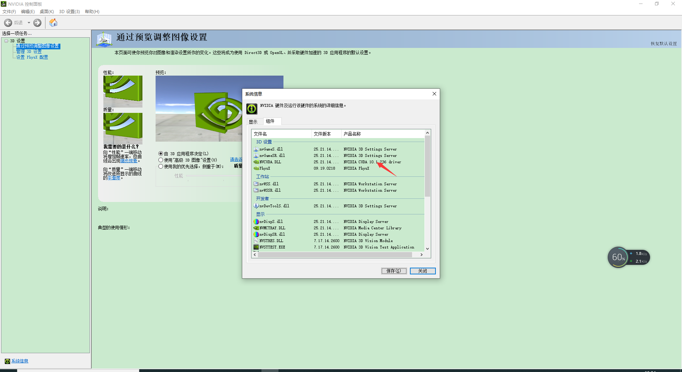
Task: Click the 开发者 group header in list
Action: [262, 198]
